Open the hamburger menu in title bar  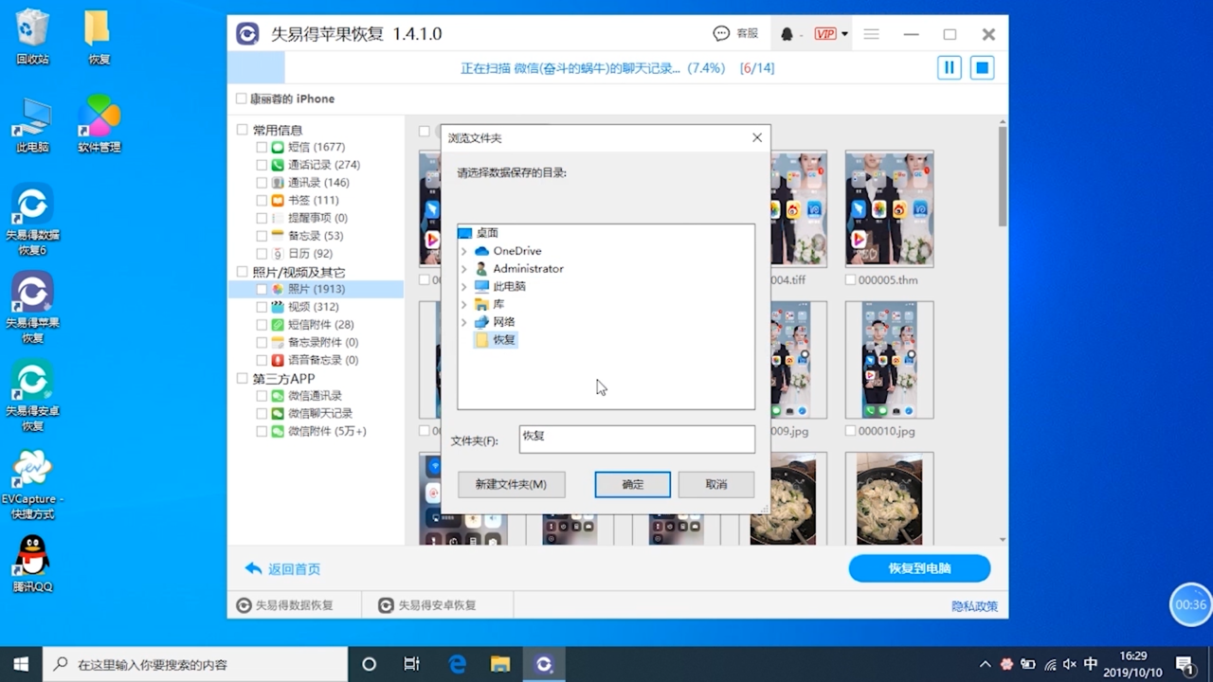click(871, 34)
